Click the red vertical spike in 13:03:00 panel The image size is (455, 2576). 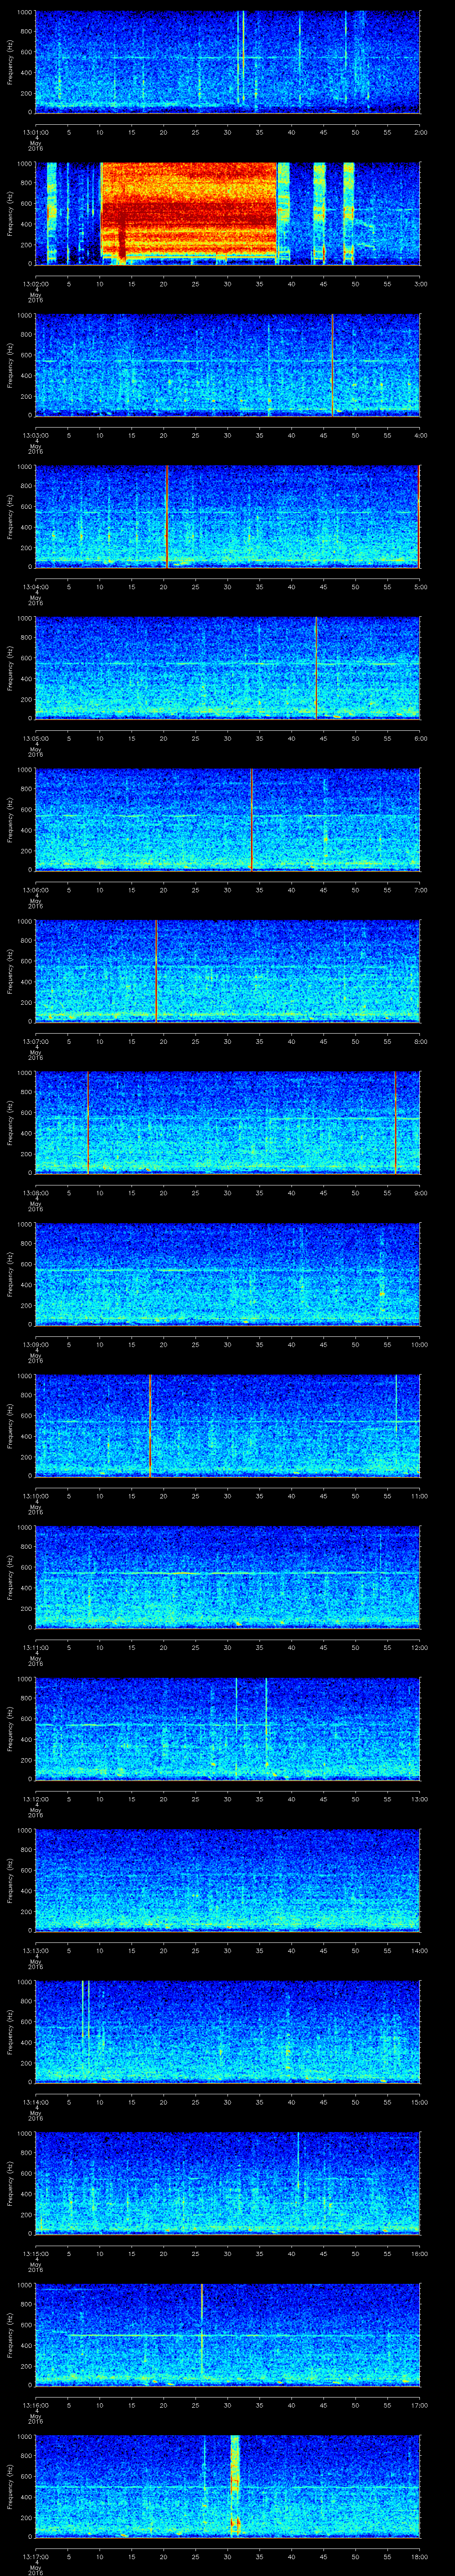(x=332, y=365)
